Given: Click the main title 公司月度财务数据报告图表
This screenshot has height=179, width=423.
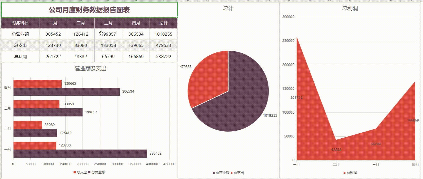Looking at the screenshot, I should point(89,9).
